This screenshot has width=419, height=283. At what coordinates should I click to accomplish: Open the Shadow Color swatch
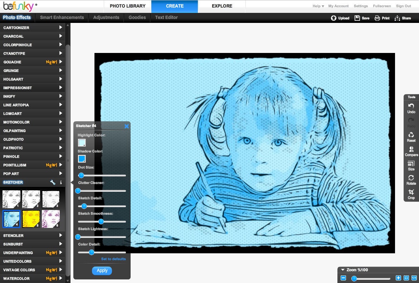tap(82, 159)
